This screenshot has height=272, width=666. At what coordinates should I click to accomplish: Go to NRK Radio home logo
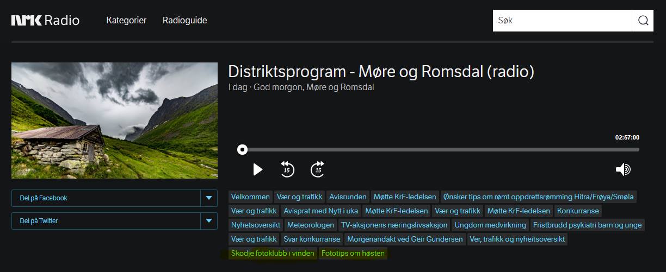46,21
